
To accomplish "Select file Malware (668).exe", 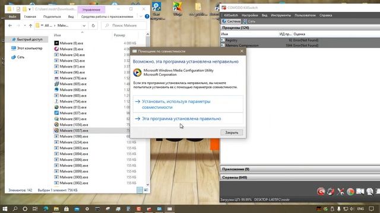I will point(73,89).
